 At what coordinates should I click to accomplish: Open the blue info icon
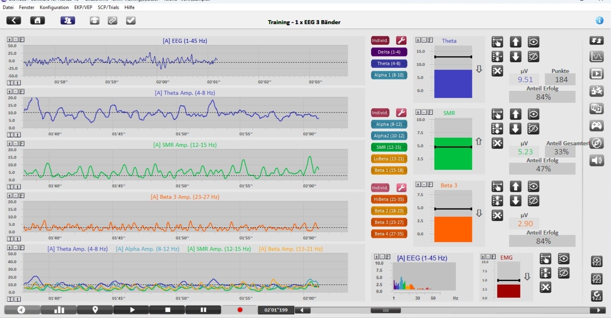600,21
